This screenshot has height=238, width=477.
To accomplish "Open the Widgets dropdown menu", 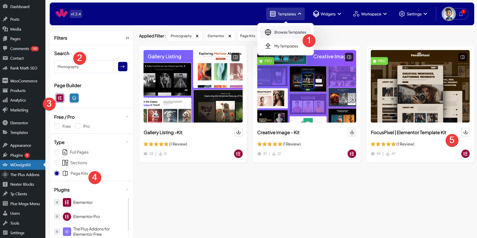I will pyautogui.click(x=327, y=14).
